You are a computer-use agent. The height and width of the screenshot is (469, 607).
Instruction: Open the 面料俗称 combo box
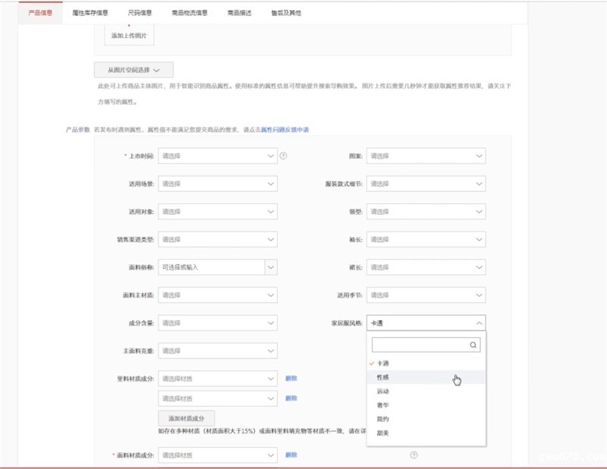coord(217,267)
